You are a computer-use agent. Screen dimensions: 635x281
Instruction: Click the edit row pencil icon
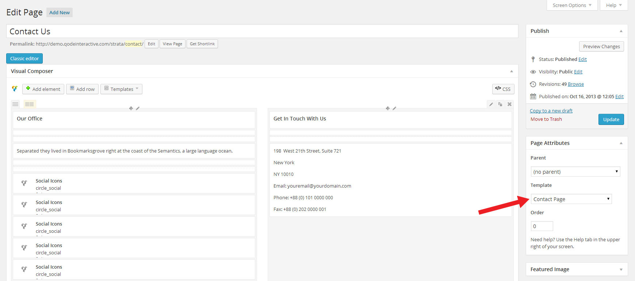pos(491,104)
